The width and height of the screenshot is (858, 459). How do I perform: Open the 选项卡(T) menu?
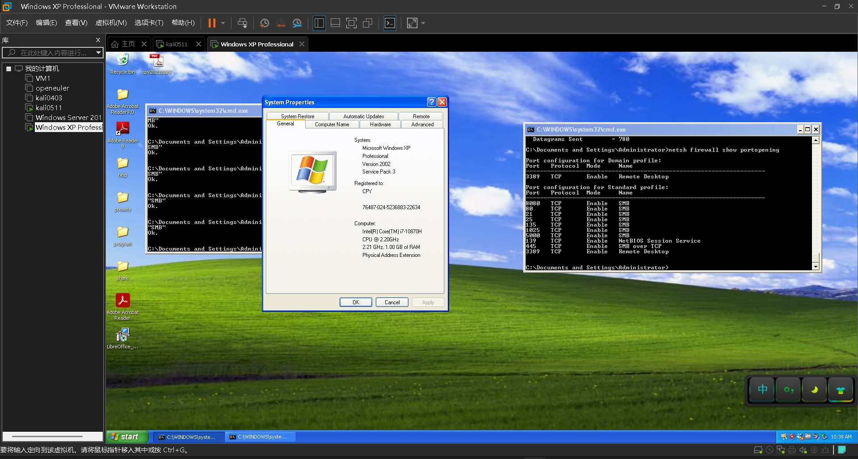pyautogui.click(x=149, y=23)
